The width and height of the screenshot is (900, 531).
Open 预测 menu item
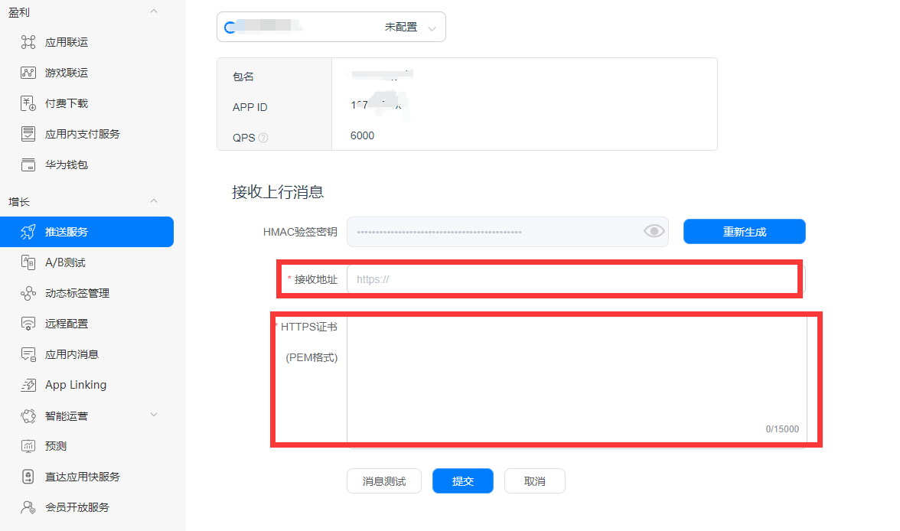pyautogui.click(x=56, y=446)
